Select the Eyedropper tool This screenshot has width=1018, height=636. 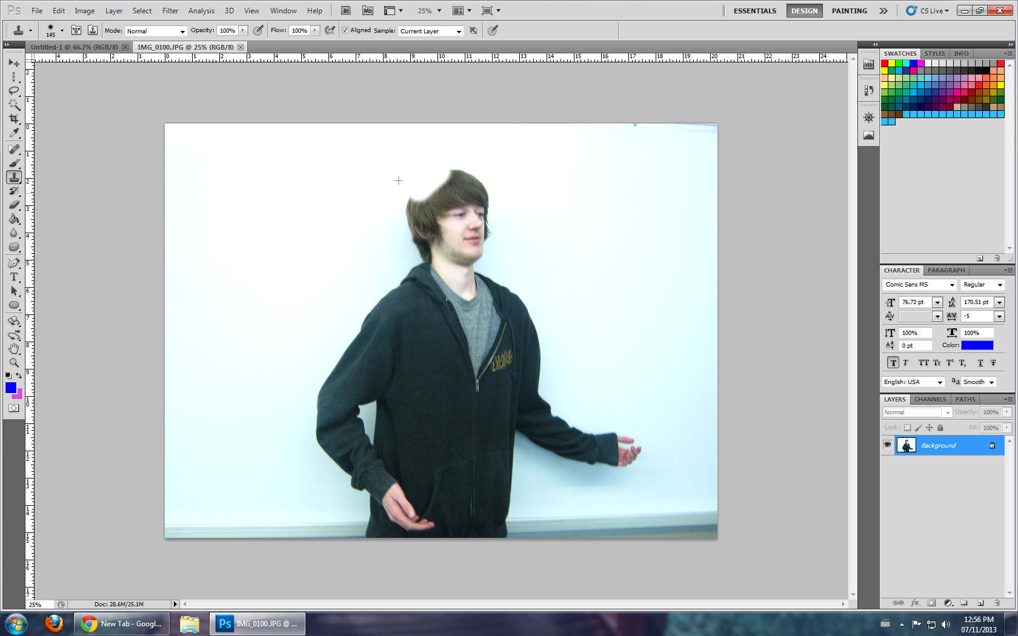point(14,133)
